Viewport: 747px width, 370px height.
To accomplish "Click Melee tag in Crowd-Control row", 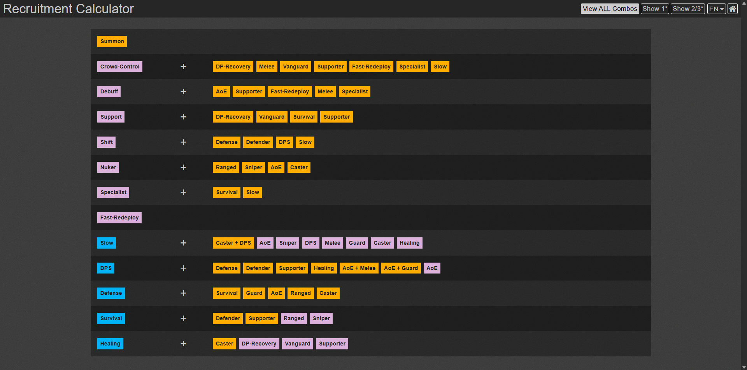I will coord(267,67).
